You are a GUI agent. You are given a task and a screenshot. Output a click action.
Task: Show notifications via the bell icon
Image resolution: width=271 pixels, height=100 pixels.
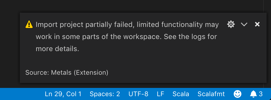253,94
